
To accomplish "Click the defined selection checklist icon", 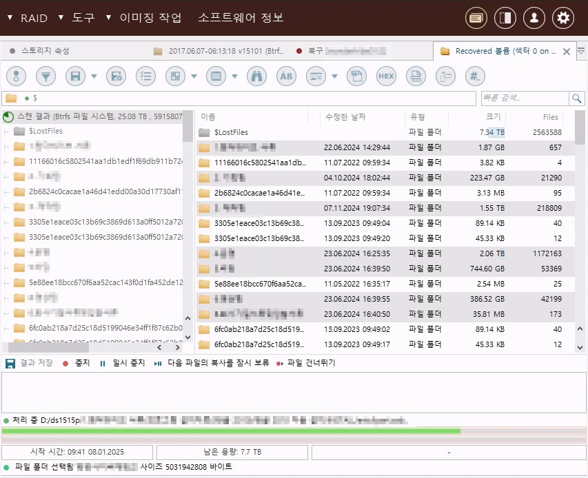I will point(145,76).
